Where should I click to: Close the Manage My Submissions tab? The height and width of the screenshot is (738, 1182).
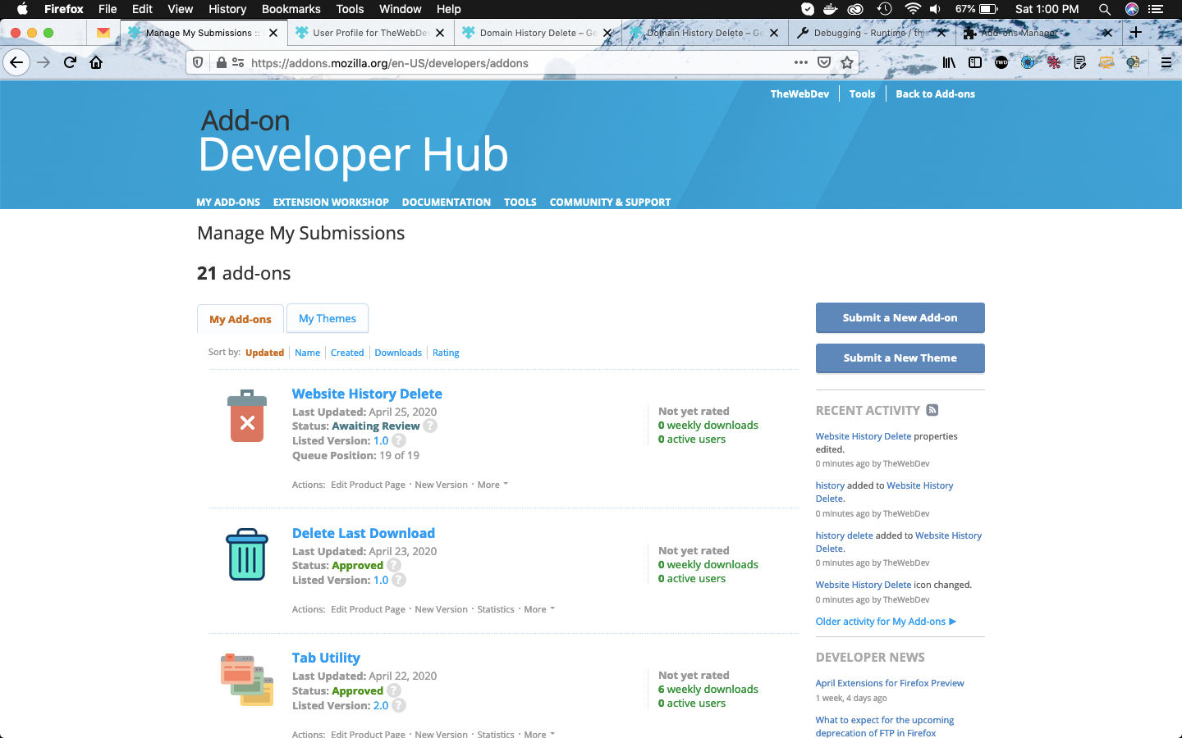coord(273,33)
